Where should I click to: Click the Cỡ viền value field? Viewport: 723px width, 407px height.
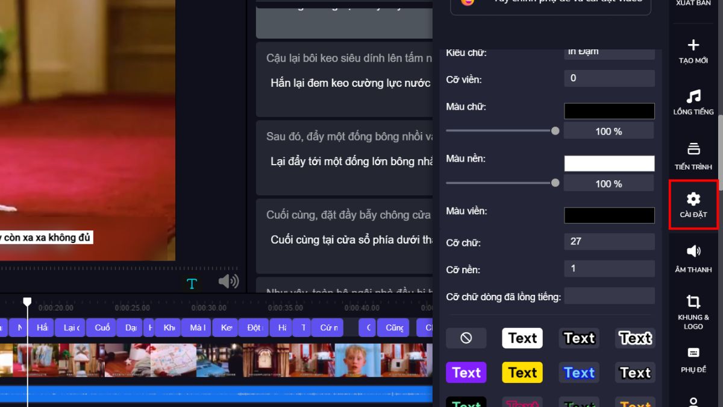[609, 78]
